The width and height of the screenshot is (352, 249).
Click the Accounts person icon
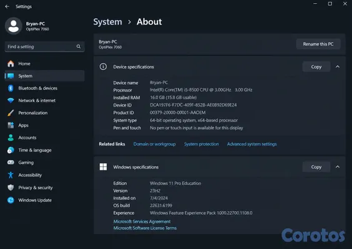[11, 138]
